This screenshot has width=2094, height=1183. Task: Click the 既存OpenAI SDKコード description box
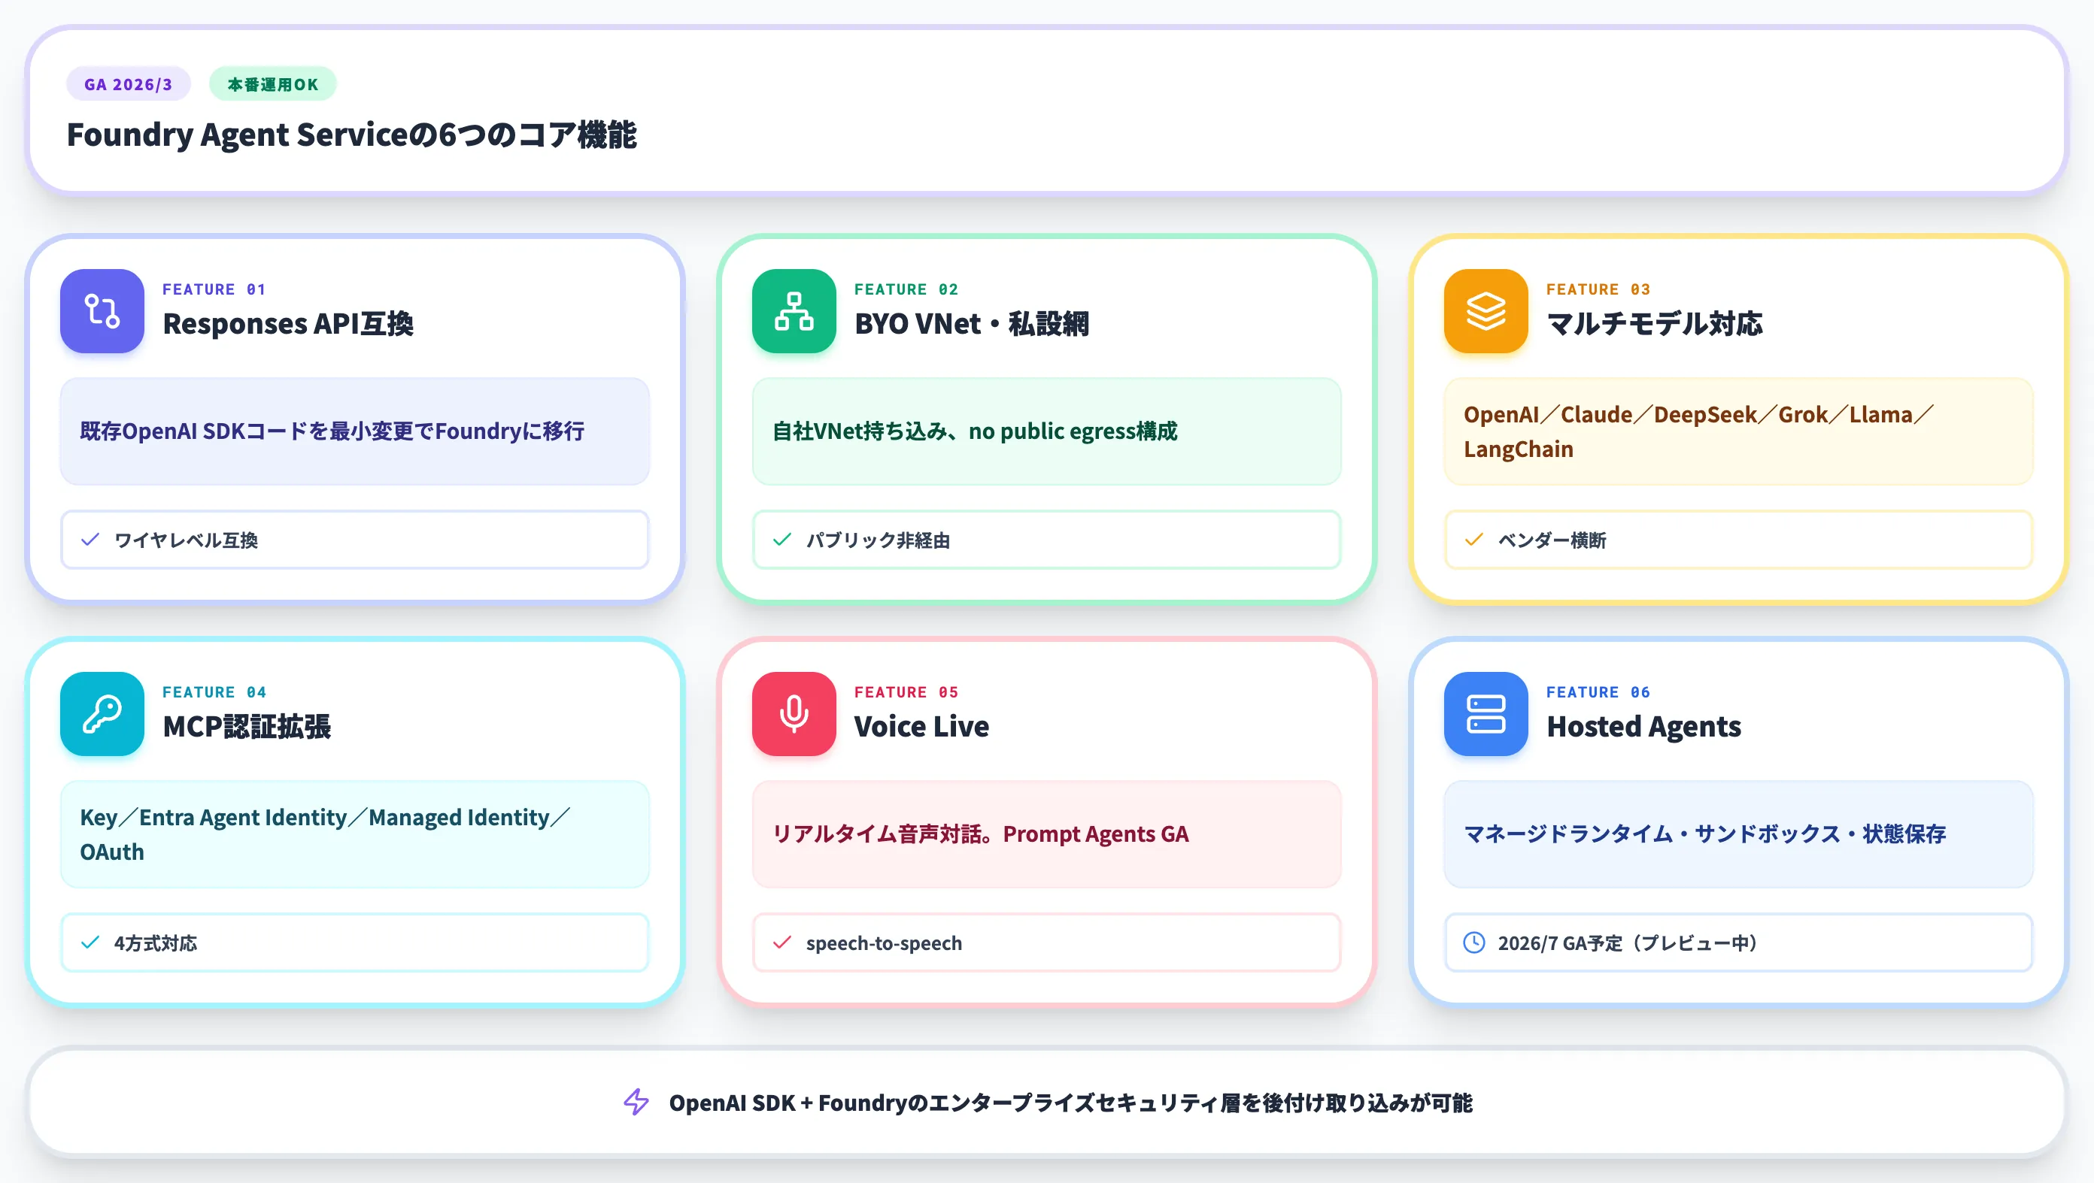click(354, 431)
